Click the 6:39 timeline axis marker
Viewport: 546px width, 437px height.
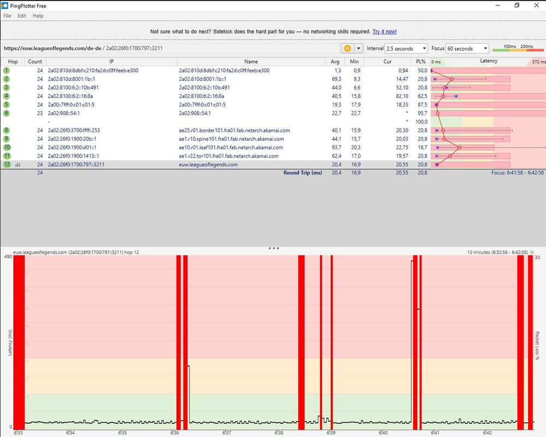[331, 433]
